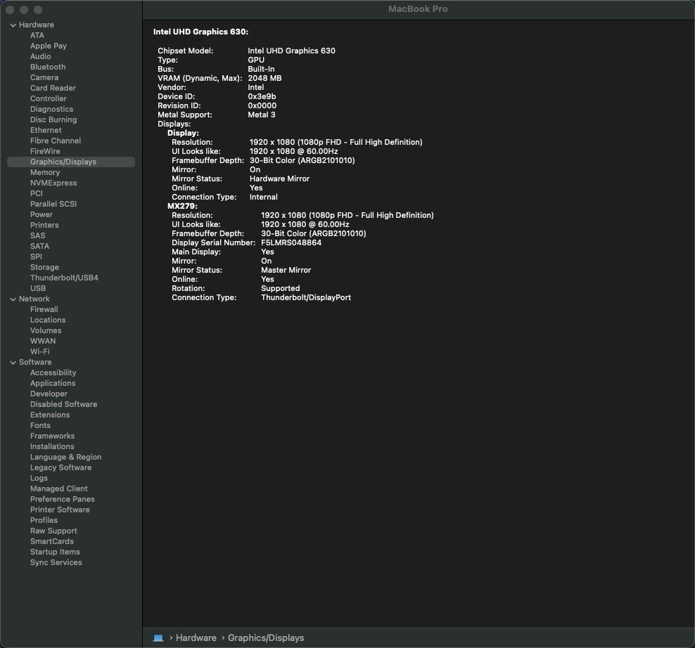Open the Wi-Fi network entry
Image resolution: width=695 pixels, height=648 pixels.
(x=39, y=351)
